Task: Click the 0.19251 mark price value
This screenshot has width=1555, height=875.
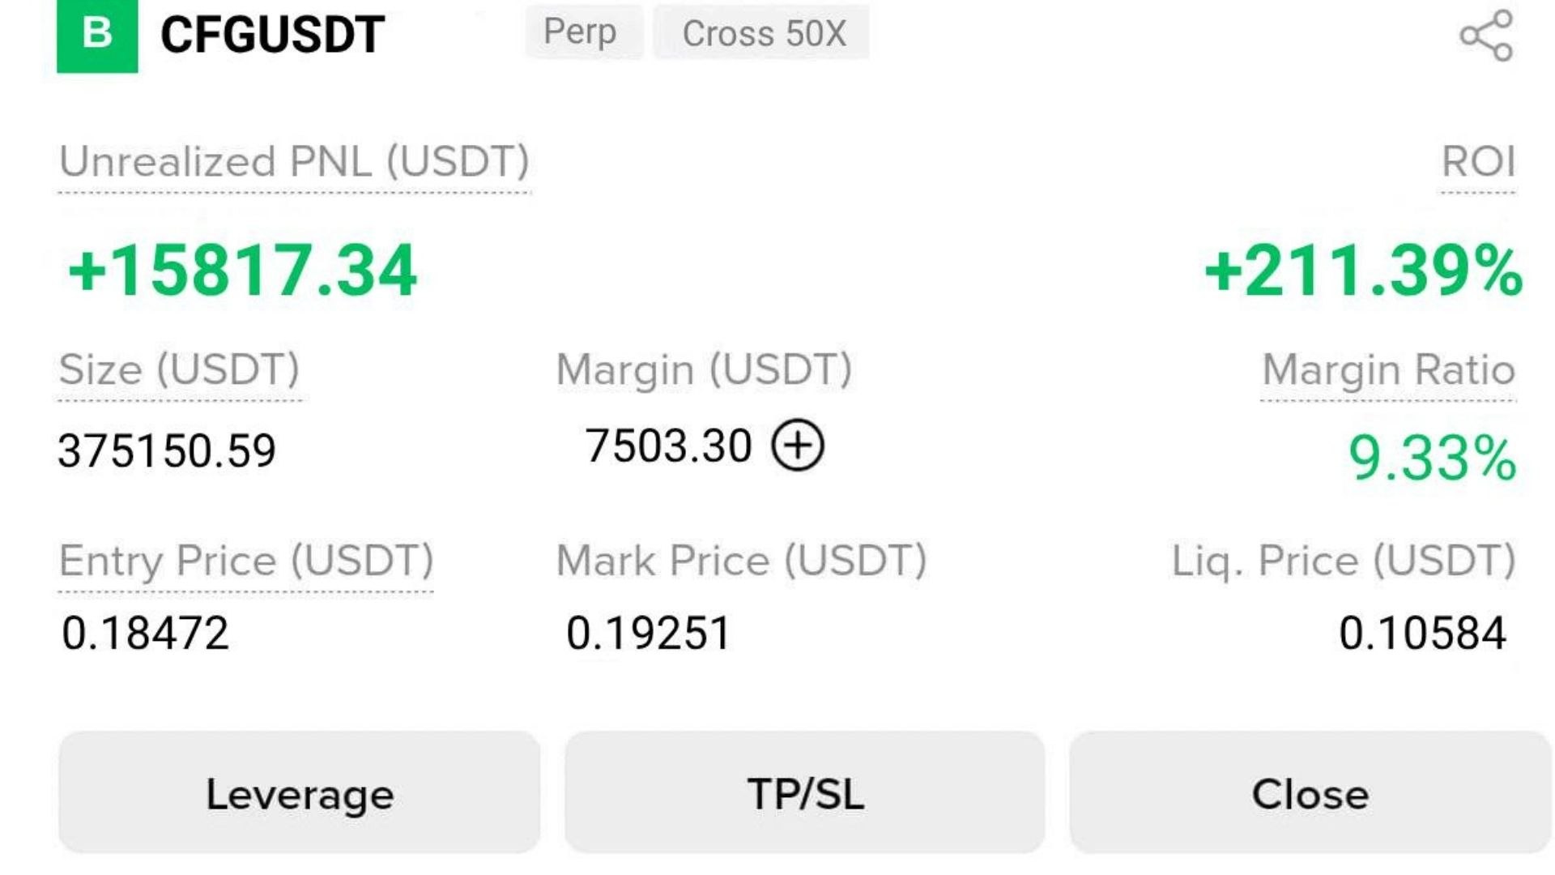Action: point(649,633)
